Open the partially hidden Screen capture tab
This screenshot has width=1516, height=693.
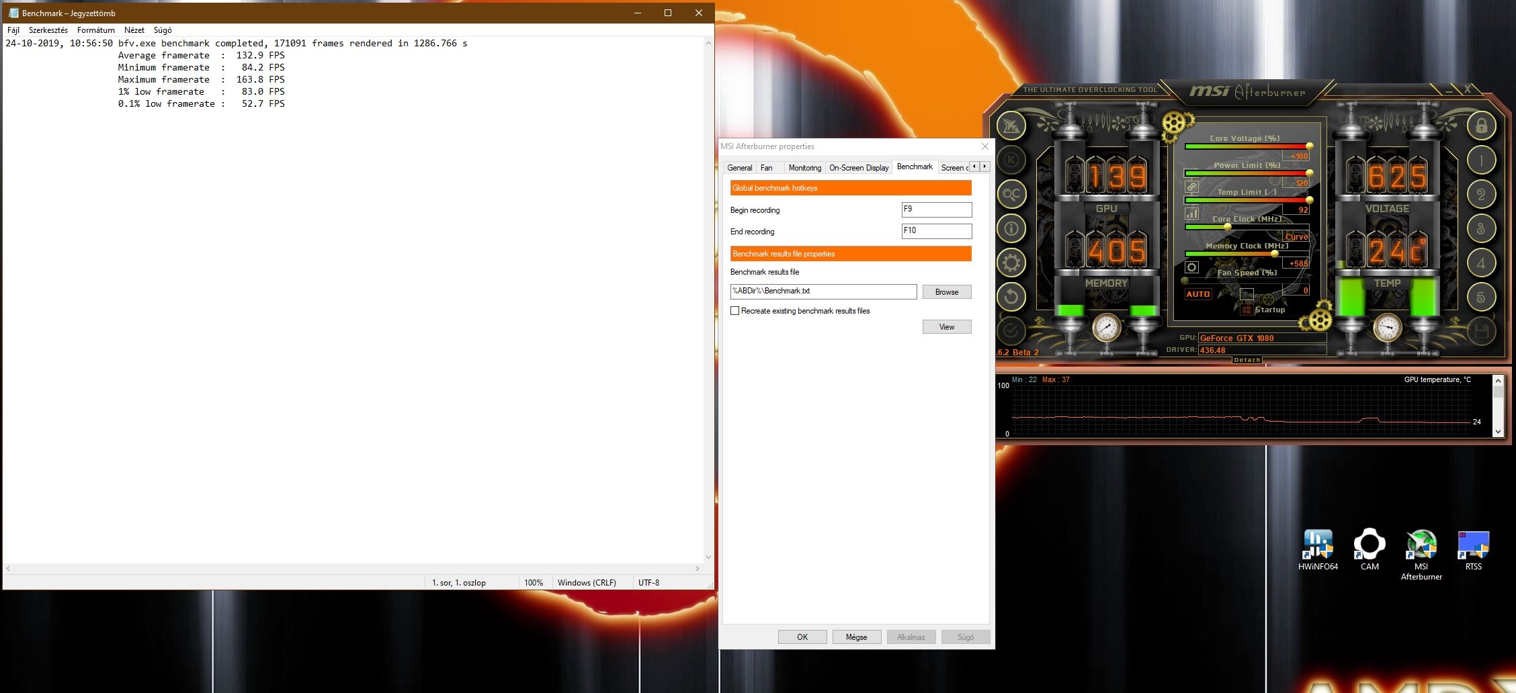[x=954, y=168]
